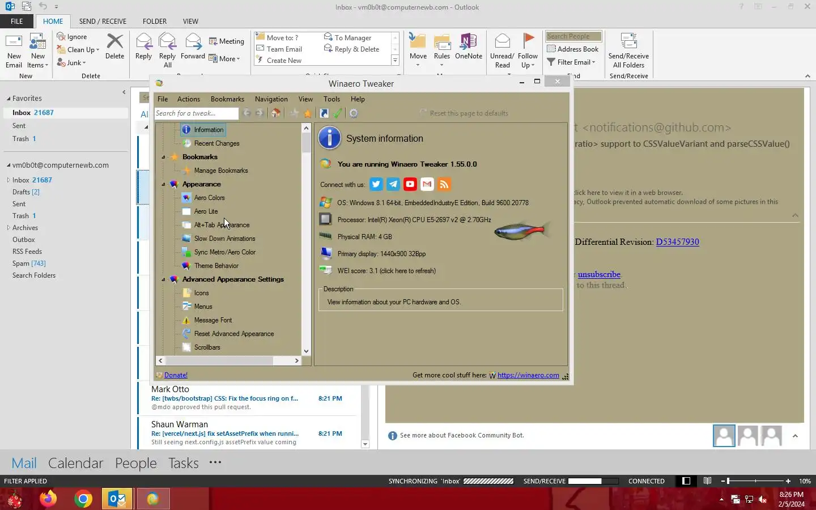Open Winaero Tweaker Navigation menu
The width and height of the screenshot is (816, 510).
pos(271,99)
